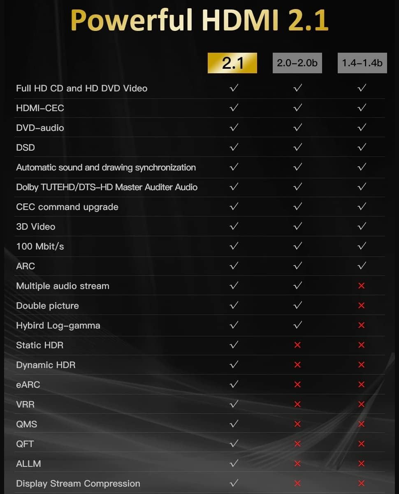Click the red X for Static HDR under 1.4–1.4b
Screen dimensions: 399x494
coord(362,345)
